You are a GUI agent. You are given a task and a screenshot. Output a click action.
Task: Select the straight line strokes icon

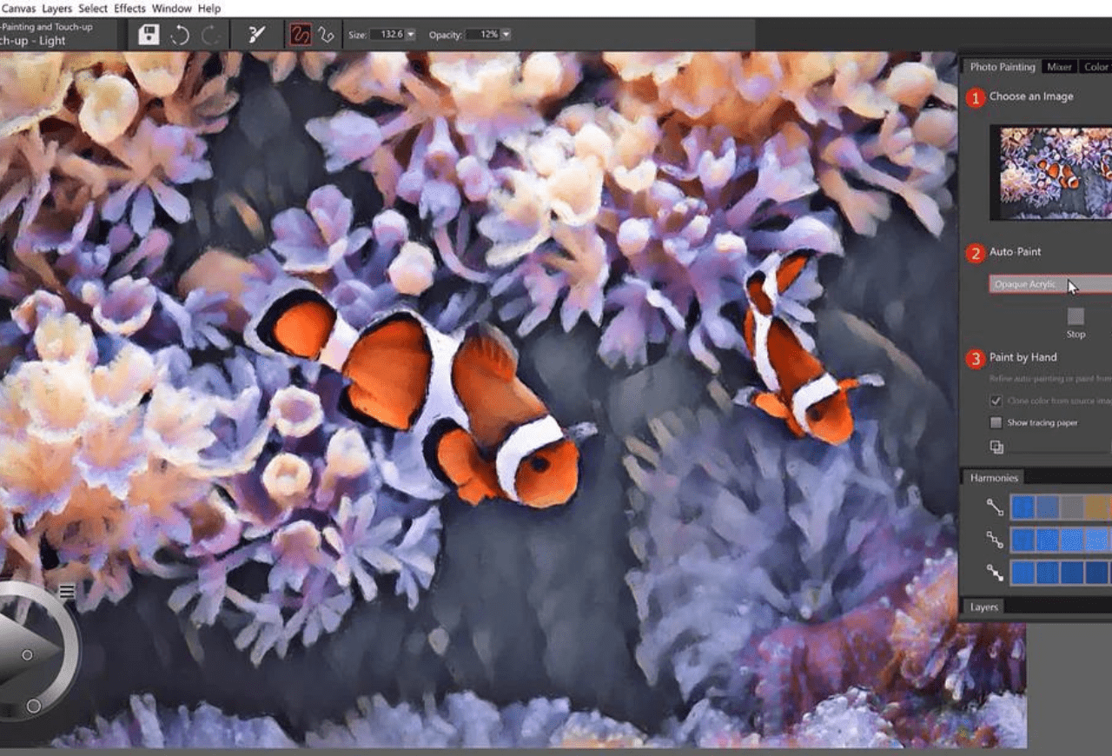coord(326,35)
